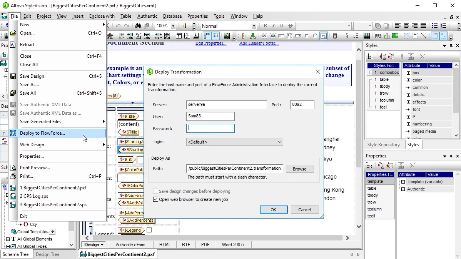Switch to the HTML preview tab
The height and width of the screenshot is (259, 461).
click(x=165, y=245)
